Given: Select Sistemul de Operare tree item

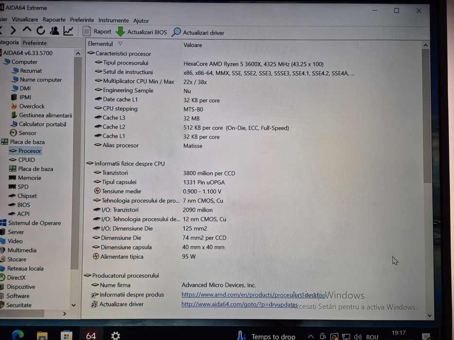Looking at the screenshot, I should click(31, 223).
